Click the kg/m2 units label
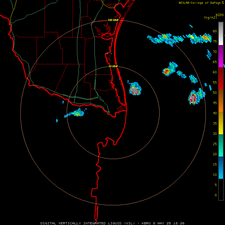 (x=210, y=17)
